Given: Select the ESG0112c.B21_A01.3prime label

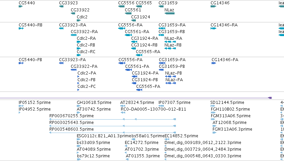Looking at the screenshot, I should coord(104,136).
